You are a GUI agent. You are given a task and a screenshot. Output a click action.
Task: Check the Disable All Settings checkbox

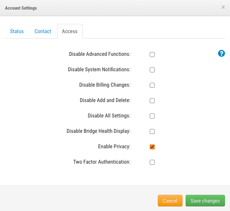click(x=152, y=116)
